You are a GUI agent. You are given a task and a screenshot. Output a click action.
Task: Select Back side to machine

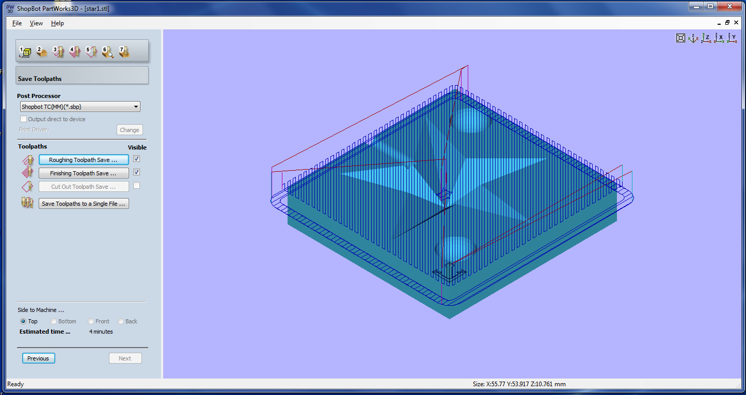tap(128, 321)
